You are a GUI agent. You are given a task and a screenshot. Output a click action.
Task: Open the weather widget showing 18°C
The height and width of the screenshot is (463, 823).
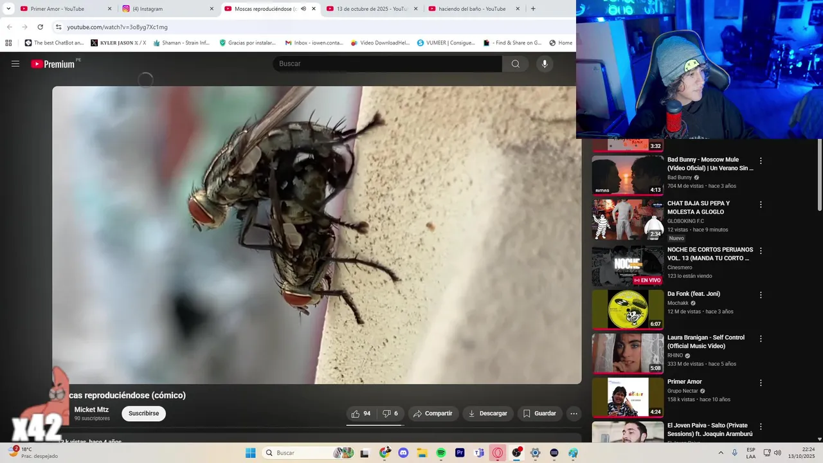32,453
